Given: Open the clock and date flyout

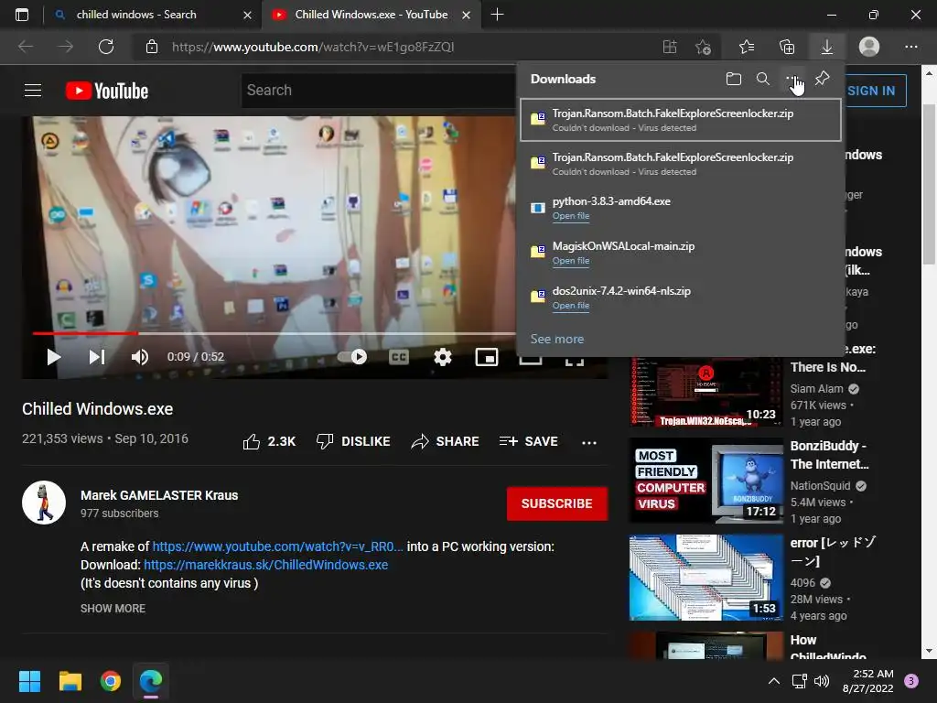Looking at the screenshot, I should coord(867,681).
